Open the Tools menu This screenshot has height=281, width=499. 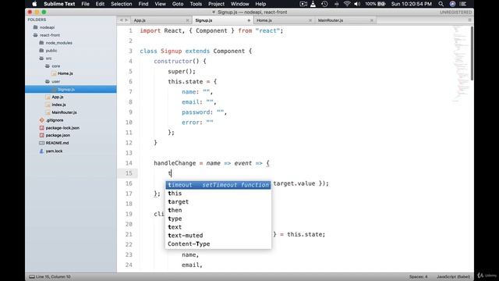(196, 4)
